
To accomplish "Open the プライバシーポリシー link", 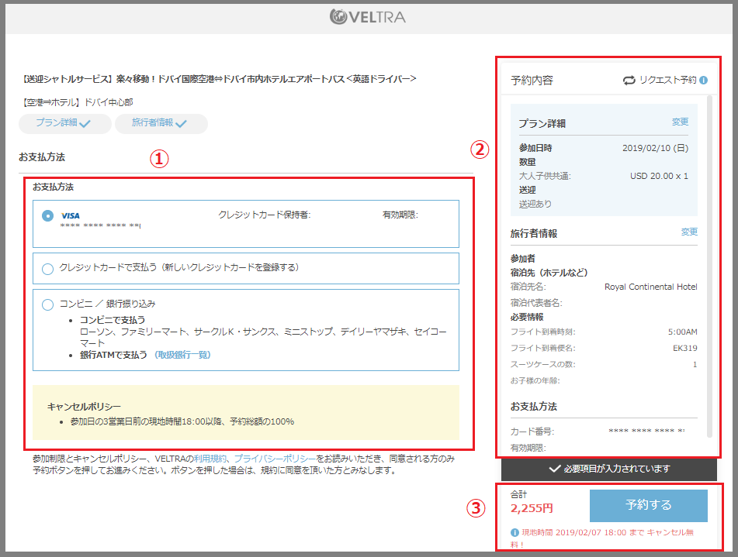I will (275, 459).
